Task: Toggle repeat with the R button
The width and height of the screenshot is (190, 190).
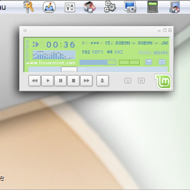Action: [141, 81]
